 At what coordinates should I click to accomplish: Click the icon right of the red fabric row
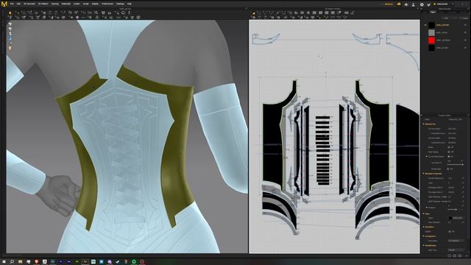465,40
